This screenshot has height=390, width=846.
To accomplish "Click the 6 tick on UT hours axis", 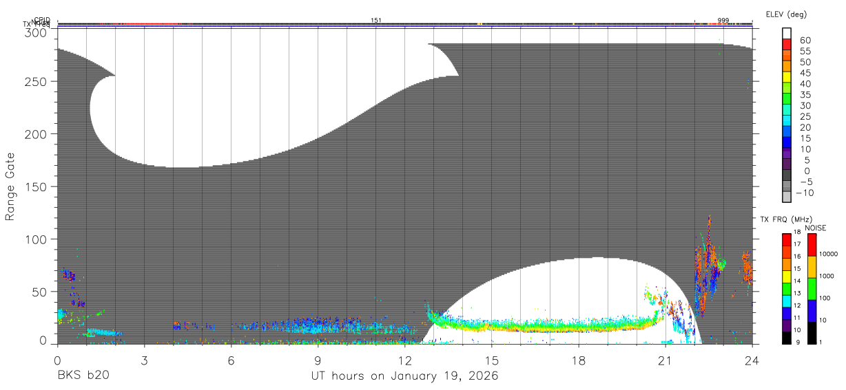I will [231, 360].
